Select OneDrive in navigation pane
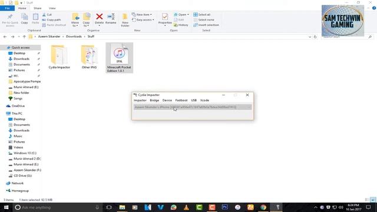 point(18,106)
